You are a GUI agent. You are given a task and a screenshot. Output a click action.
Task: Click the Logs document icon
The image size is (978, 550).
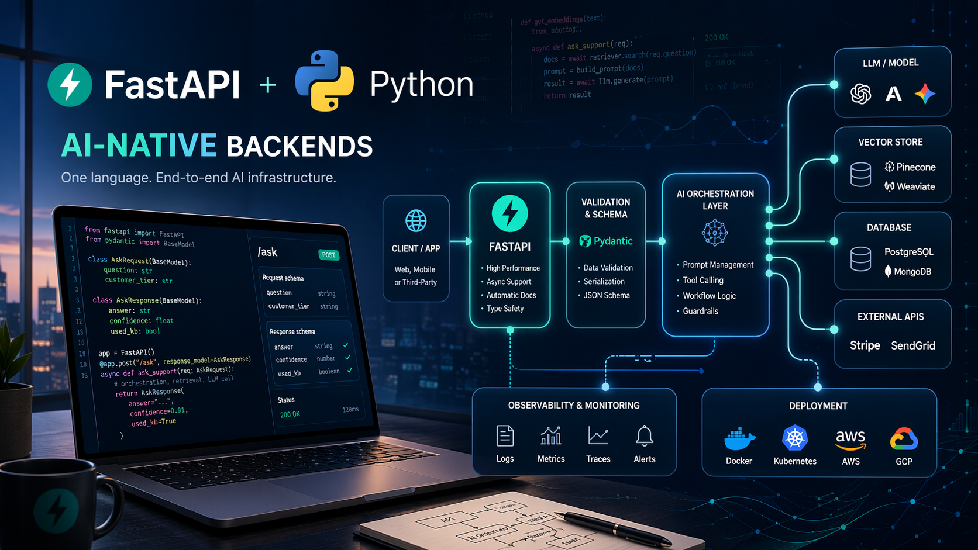point(505,436)
